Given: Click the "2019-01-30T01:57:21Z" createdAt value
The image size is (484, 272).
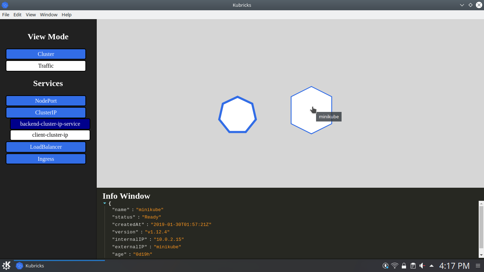Looking at the screenshot, I should click(181, 225).
